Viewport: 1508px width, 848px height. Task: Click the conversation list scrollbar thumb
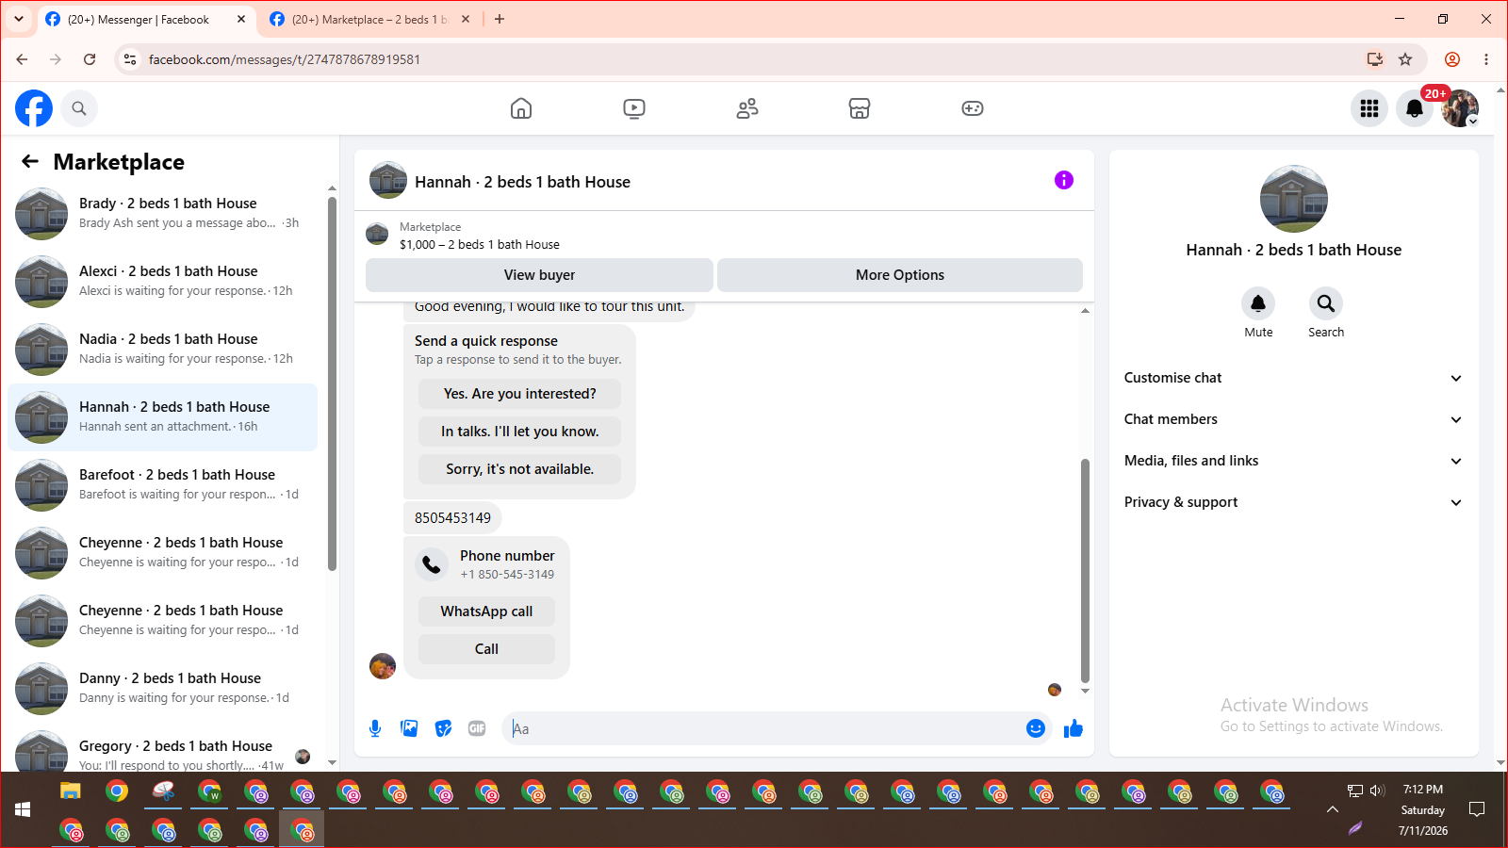[332, 383]
